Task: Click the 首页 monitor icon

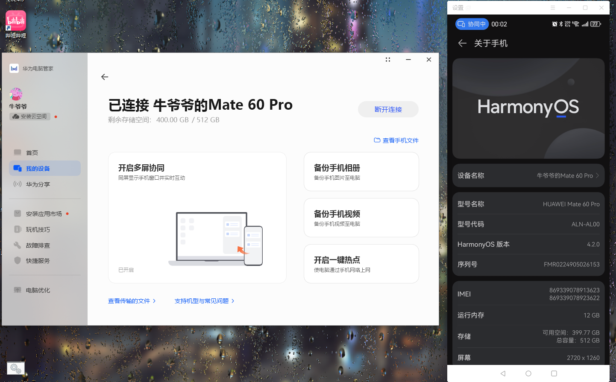Action: [18, 152]
